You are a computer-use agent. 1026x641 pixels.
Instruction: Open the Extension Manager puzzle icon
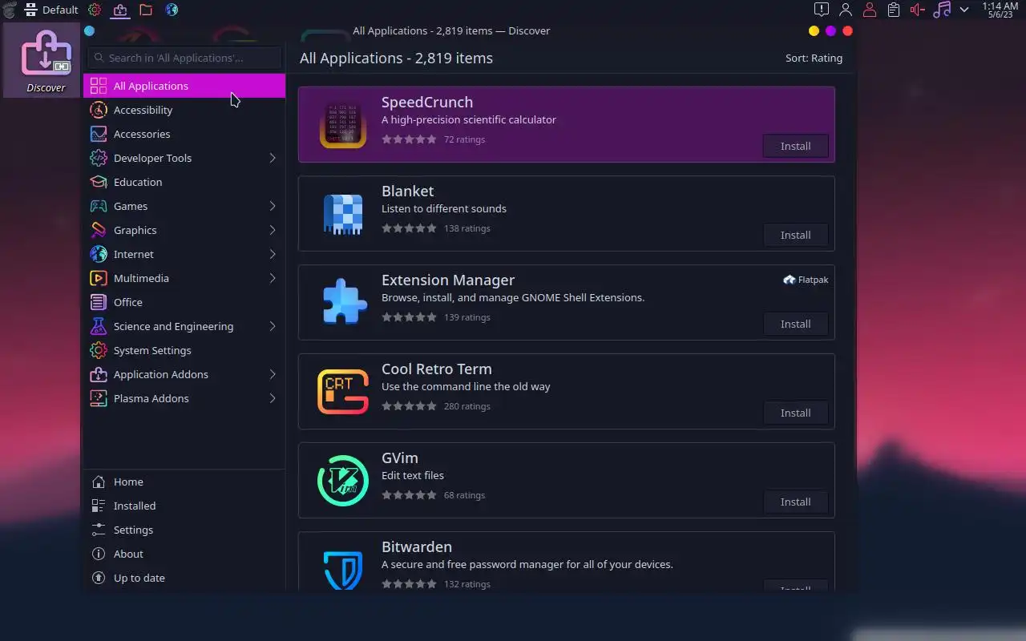pyautogui.click(x=343, y=302)
